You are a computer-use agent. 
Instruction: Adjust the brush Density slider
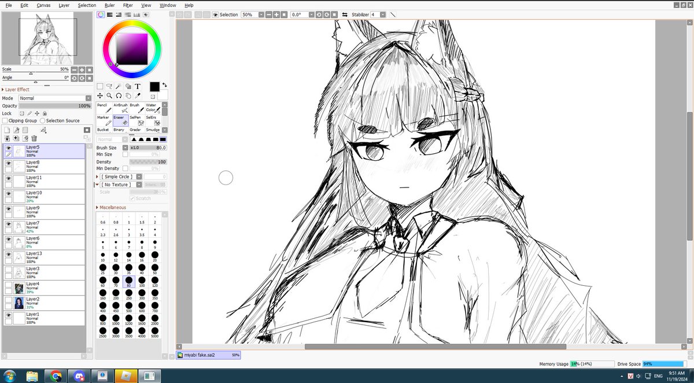(x=148, y=162)
